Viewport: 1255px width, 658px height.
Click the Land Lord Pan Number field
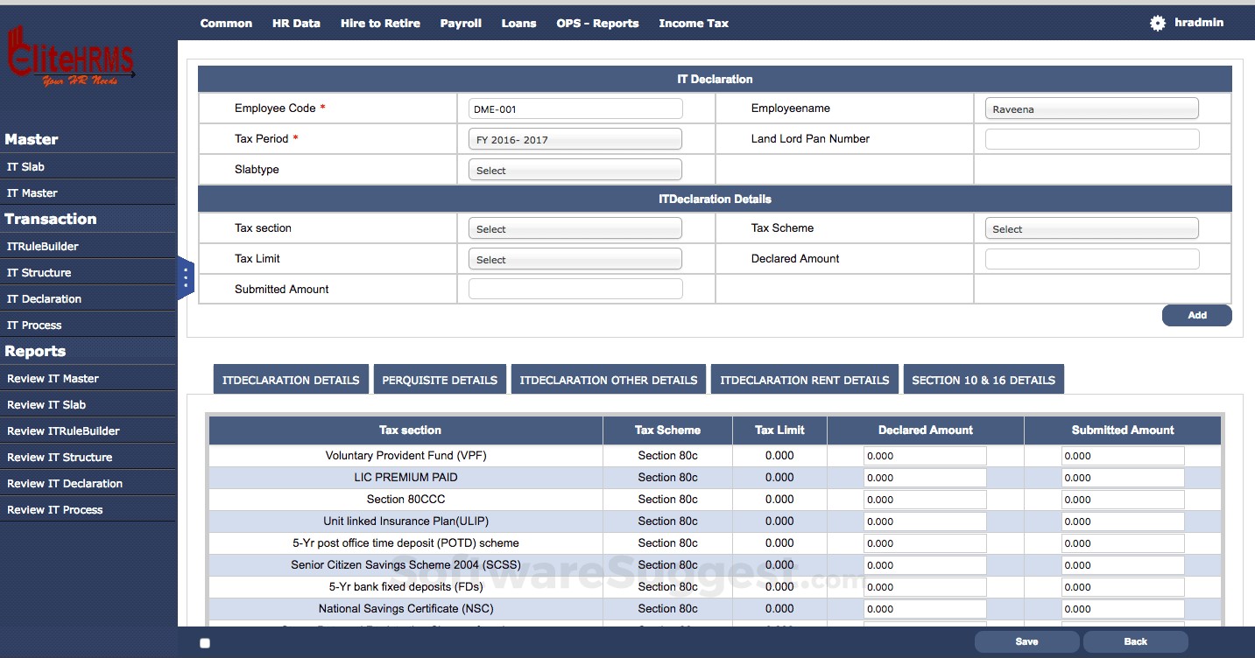coord(1090,138)
